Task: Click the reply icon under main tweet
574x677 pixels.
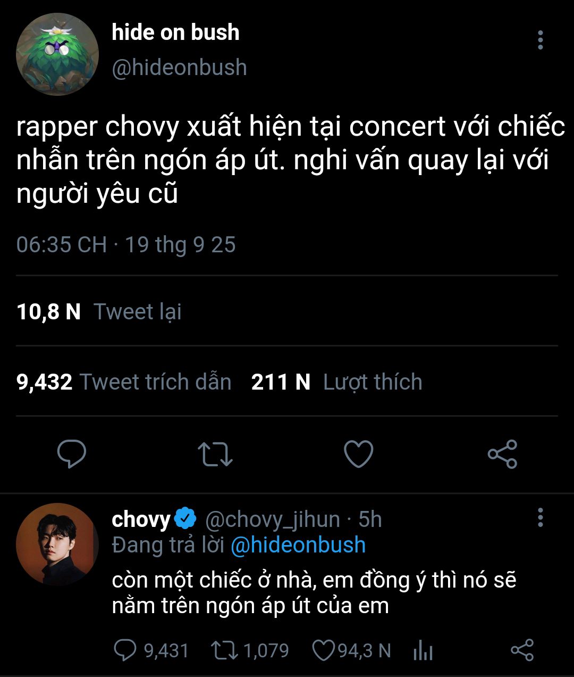Action: point(72,454)
